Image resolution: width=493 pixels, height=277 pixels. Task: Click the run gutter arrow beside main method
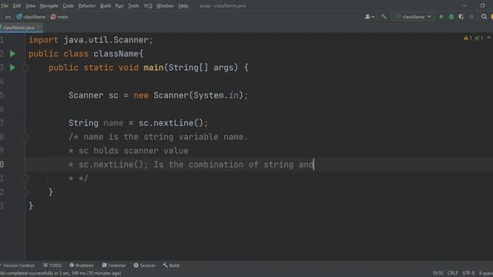12,68
